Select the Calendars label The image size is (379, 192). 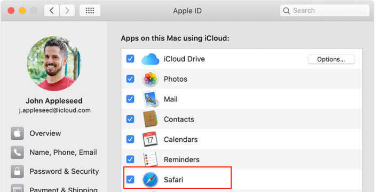[x=180, y=139]
